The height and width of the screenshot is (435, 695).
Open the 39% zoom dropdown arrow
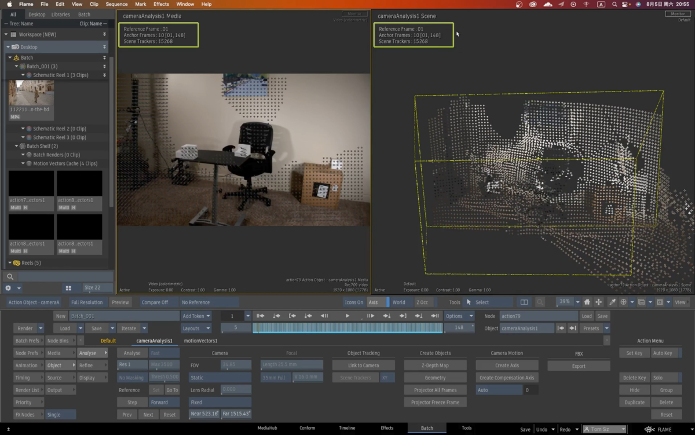tap(577, 302)
